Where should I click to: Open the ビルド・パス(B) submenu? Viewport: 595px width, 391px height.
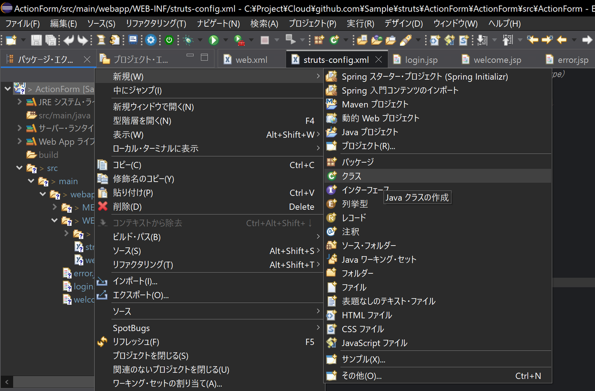pos(208,237)
